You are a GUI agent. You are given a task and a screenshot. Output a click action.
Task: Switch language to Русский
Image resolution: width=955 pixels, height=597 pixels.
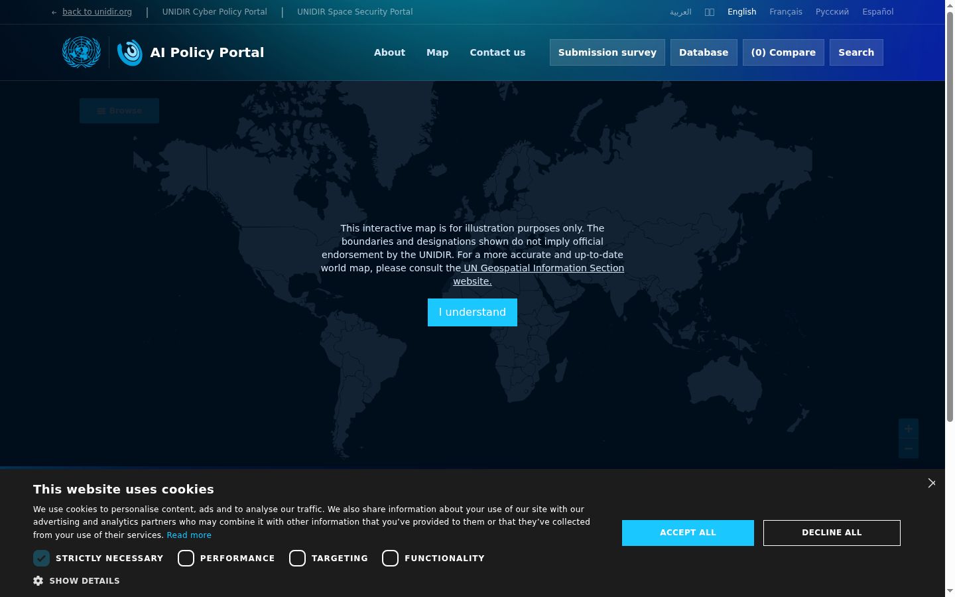click(x=832, y=12)
